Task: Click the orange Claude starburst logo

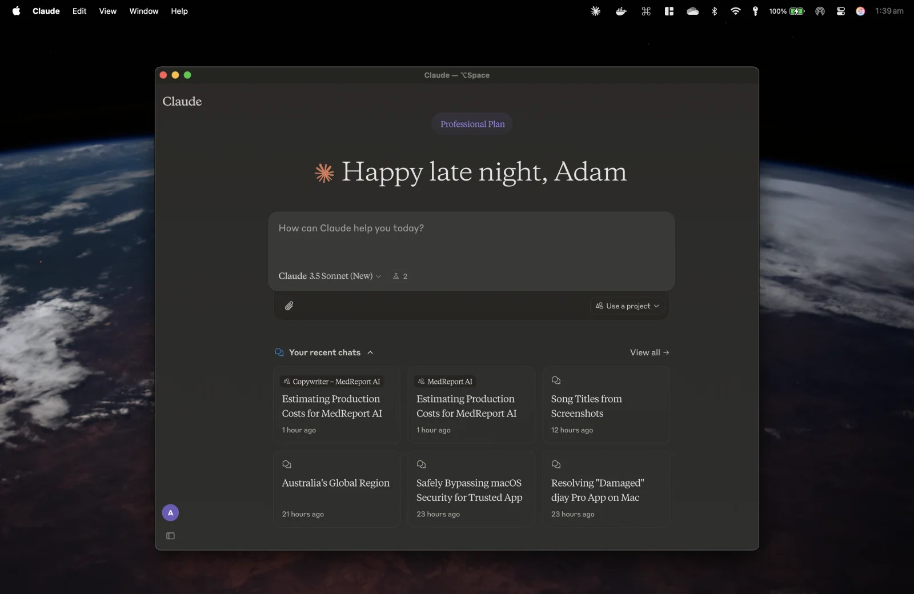Action: pyautogui.click(x=324, y=172)
